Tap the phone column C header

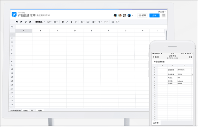(184, 65)
